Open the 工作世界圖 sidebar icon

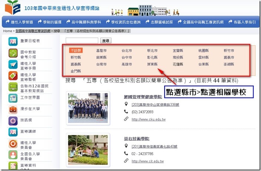tap(13, 98)
